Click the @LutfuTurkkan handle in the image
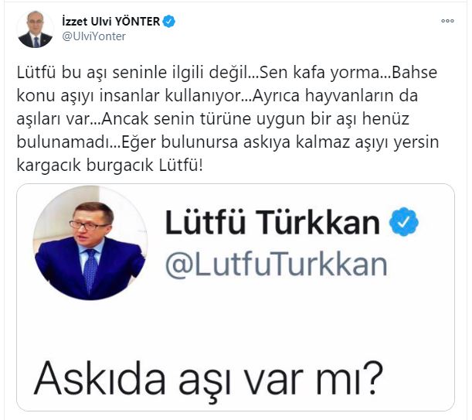 point(277,265)
